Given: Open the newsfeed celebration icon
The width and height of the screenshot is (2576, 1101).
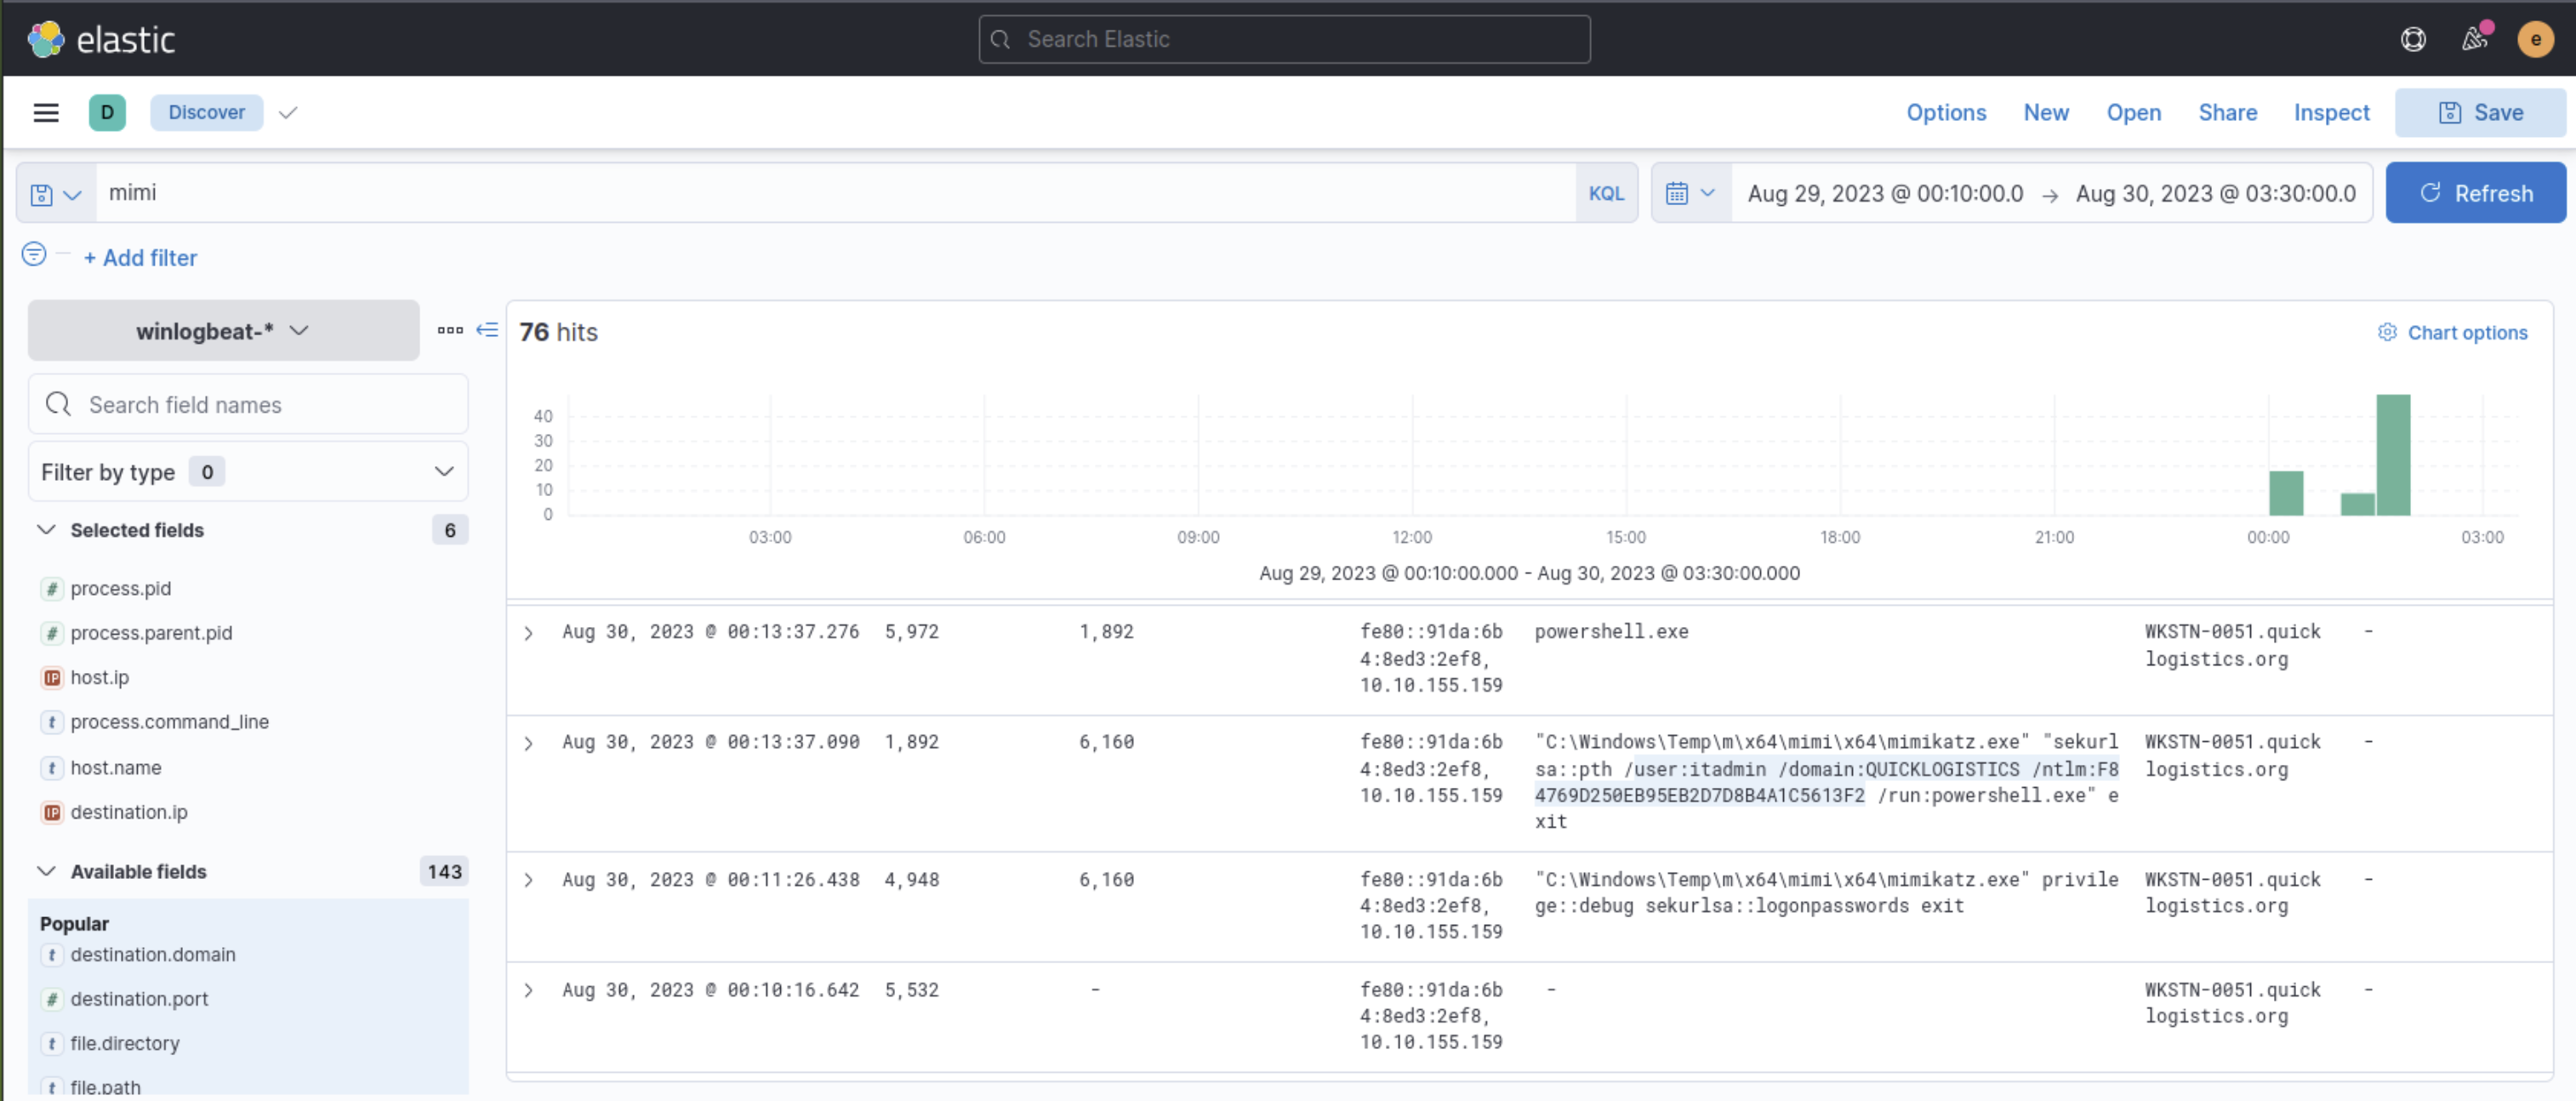Looking at the screenshot, I should (x=2474, y=39).
